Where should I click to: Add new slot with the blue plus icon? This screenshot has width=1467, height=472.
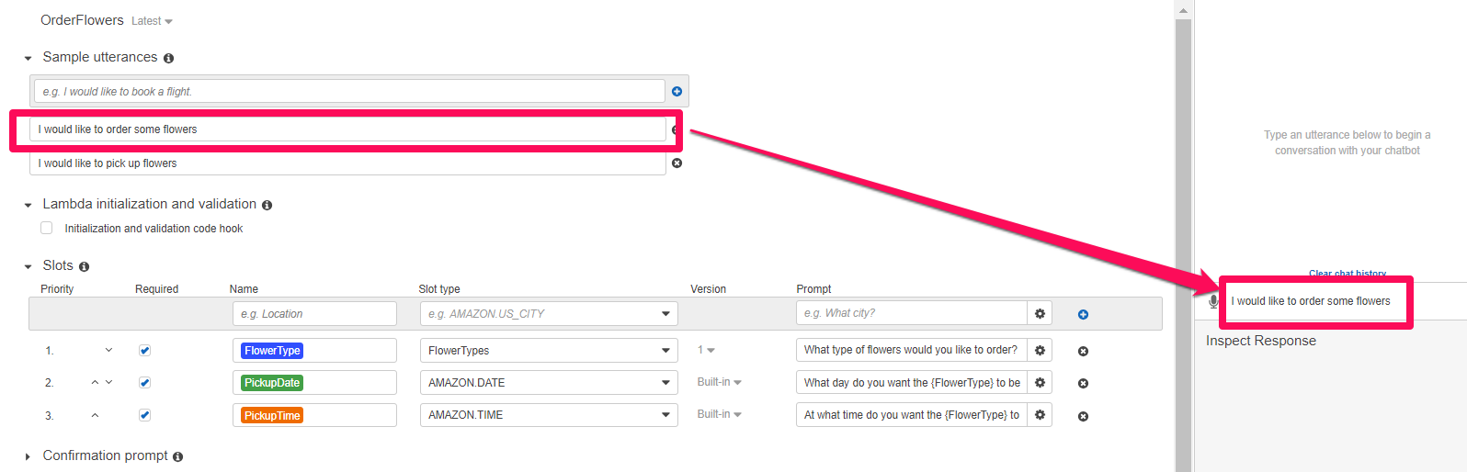(1083, 314)
